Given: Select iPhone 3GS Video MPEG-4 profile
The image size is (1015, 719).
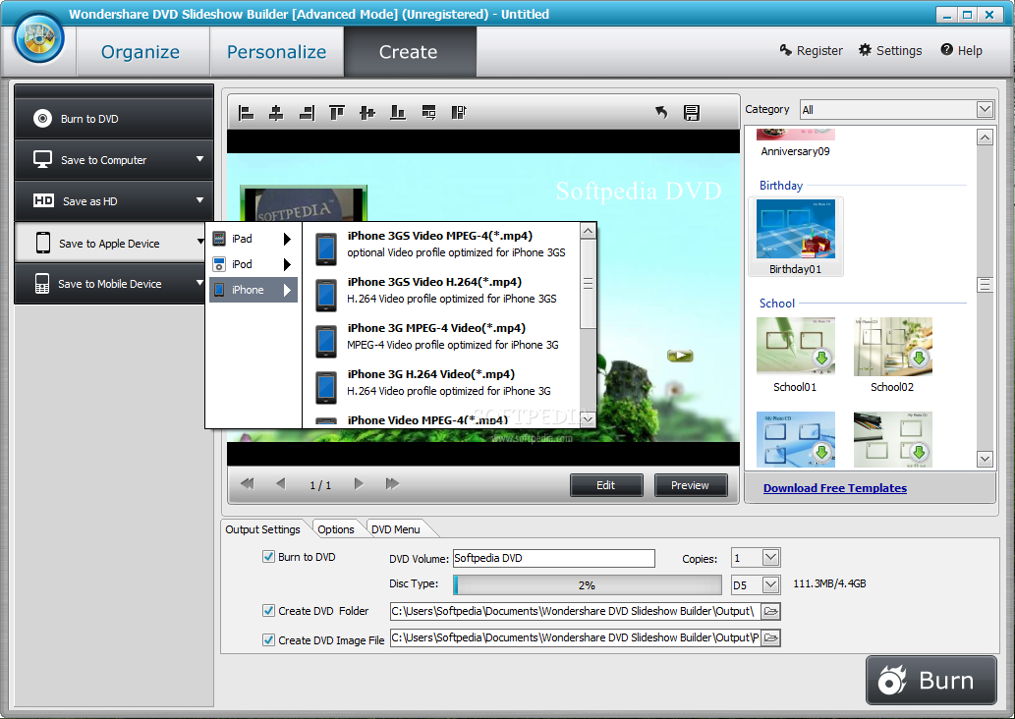Looking at the screenshot, I should tap(443, 244).
